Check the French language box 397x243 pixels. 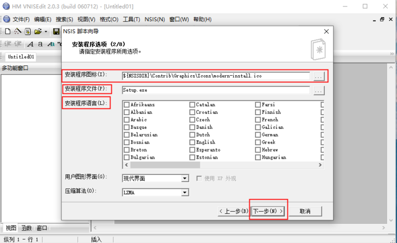[x=258, y=120]
